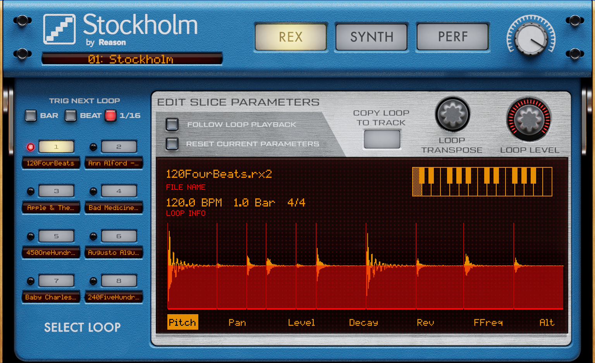
Task: Enable BEAT trigger for next loop
Action: click(71, 115)
